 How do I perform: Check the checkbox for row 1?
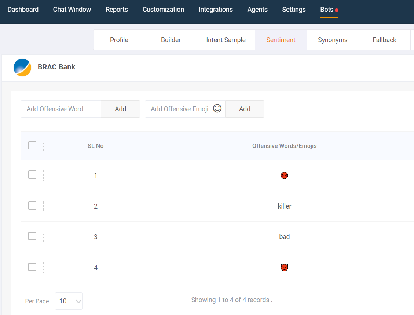[x=32, y=175]
